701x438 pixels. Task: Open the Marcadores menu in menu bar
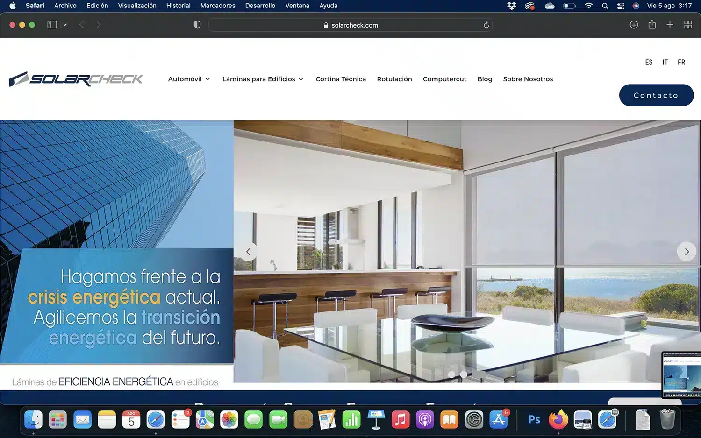pyautogui.click(x=217, y=6)
